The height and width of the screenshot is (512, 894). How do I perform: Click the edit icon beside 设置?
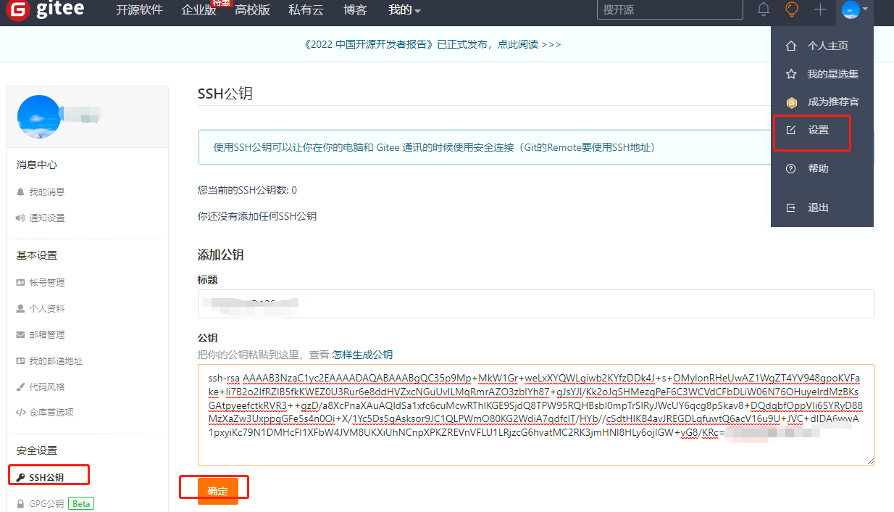(791, 131)
